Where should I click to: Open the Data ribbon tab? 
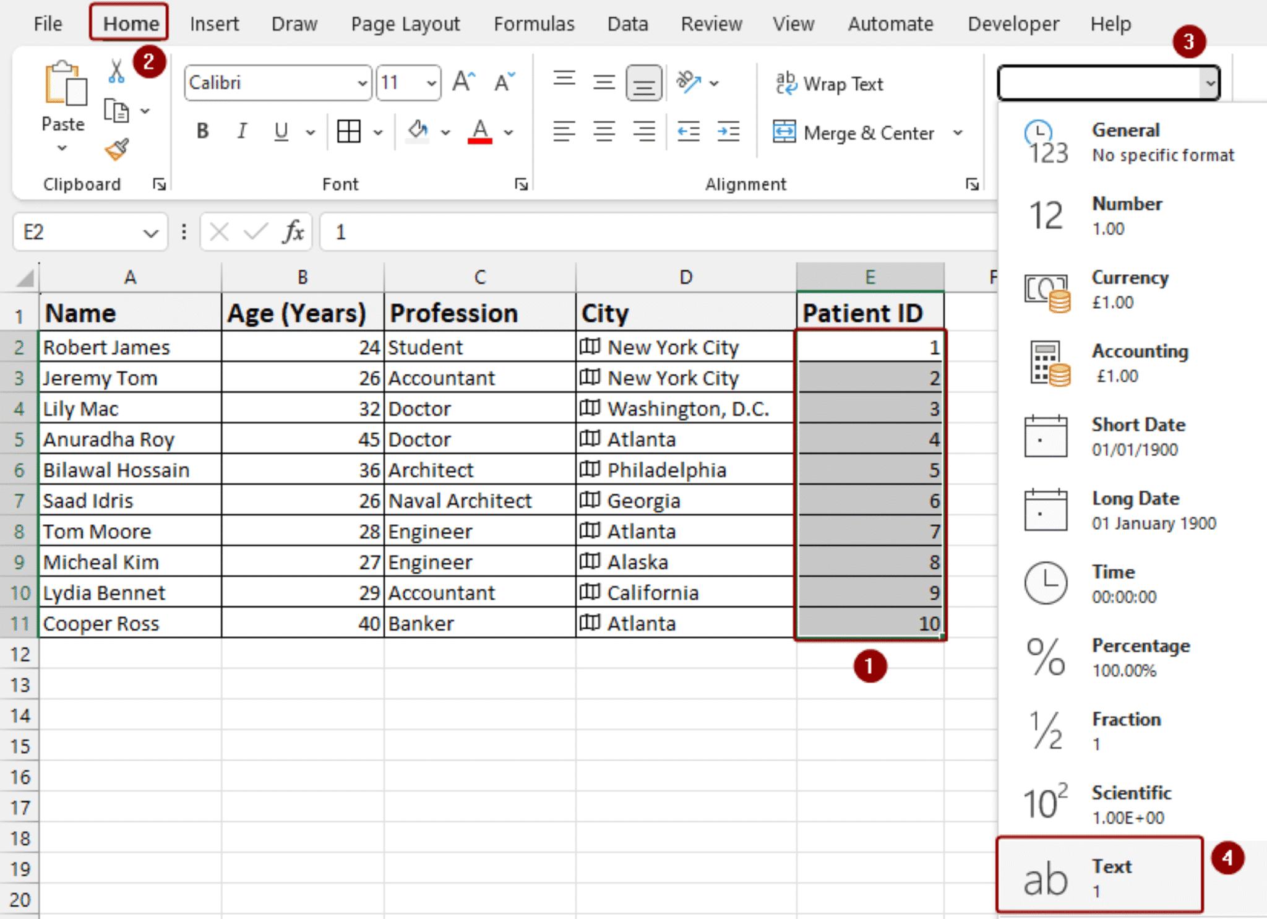tap(627, 24)
